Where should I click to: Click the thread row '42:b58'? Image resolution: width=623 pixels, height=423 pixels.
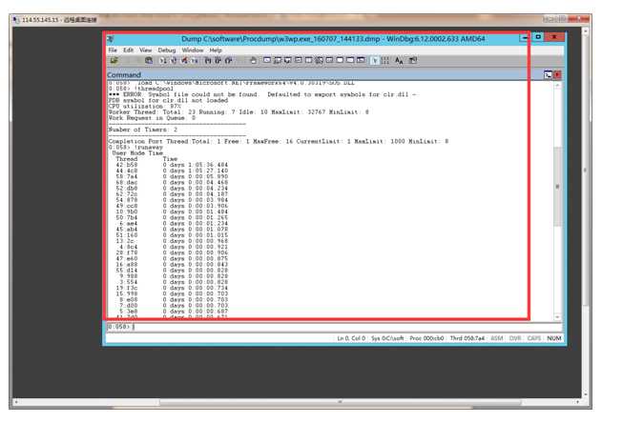coord(172,165)
